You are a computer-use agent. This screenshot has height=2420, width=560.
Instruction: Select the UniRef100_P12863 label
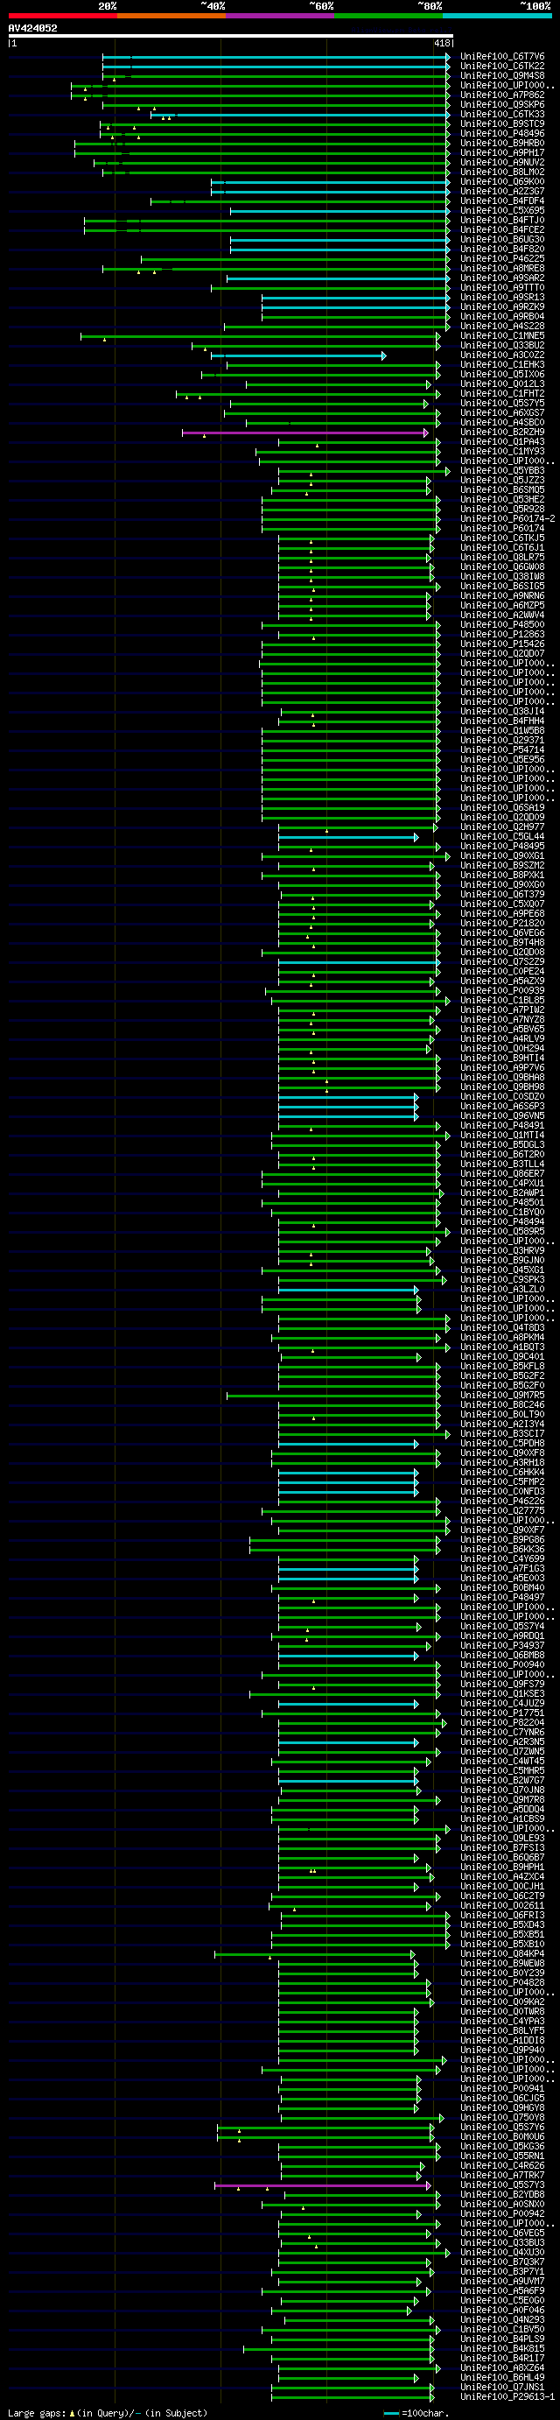501,634
